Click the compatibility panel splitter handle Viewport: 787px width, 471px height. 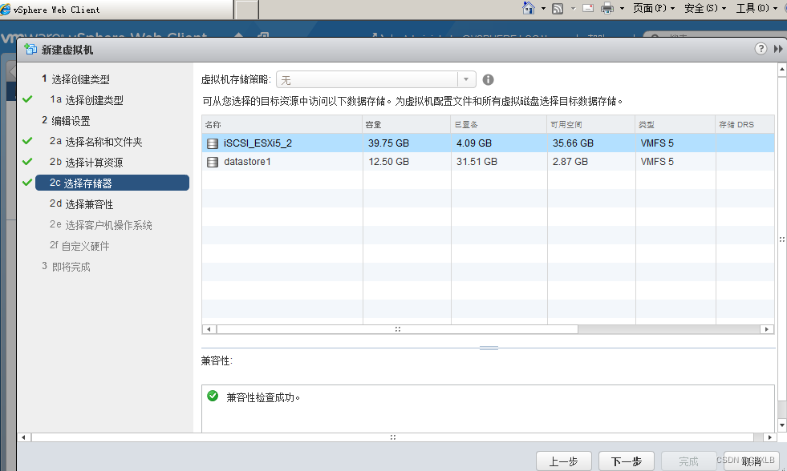(x=489, y=348)
